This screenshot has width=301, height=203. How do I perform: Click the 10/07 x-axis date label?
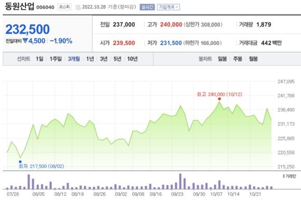pos(216,194)
